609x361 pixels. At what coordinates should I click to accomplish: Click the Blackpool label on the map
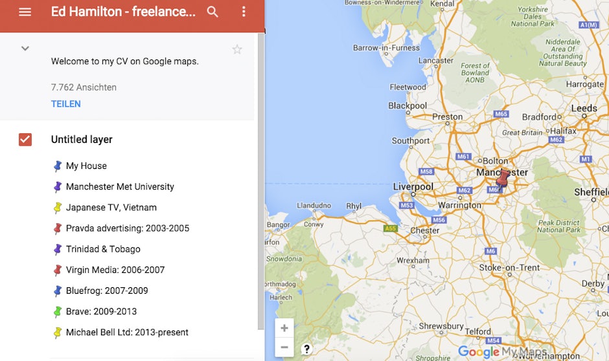pos(408,105)
